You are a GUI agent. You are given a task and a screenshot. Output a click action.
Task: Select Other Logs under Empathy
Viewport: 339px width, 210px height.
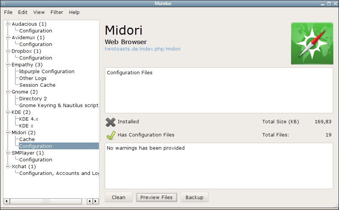click(x=32, y=78)
